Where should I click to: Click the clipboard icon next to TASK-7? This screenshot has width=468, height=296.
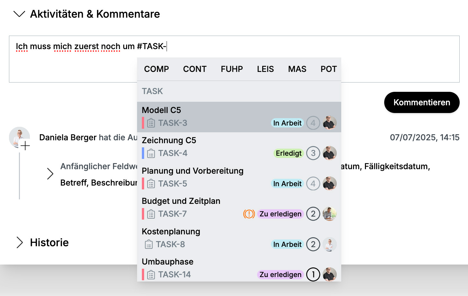[151, 214]
